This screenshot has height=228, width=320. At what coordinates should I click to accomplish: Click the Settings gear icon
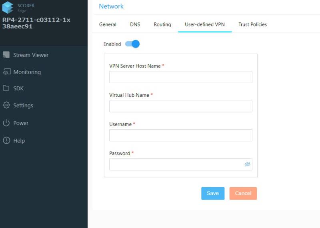[x=6, y=105]
